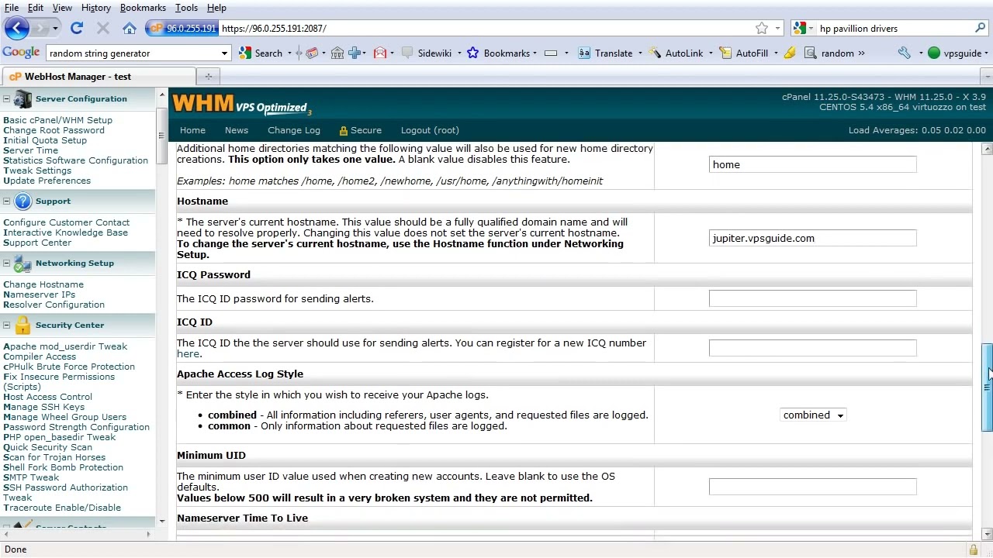Screen dimensions: 993x558
Task: Go back with the browser Back arrow
Action: [x=17, y=29]
